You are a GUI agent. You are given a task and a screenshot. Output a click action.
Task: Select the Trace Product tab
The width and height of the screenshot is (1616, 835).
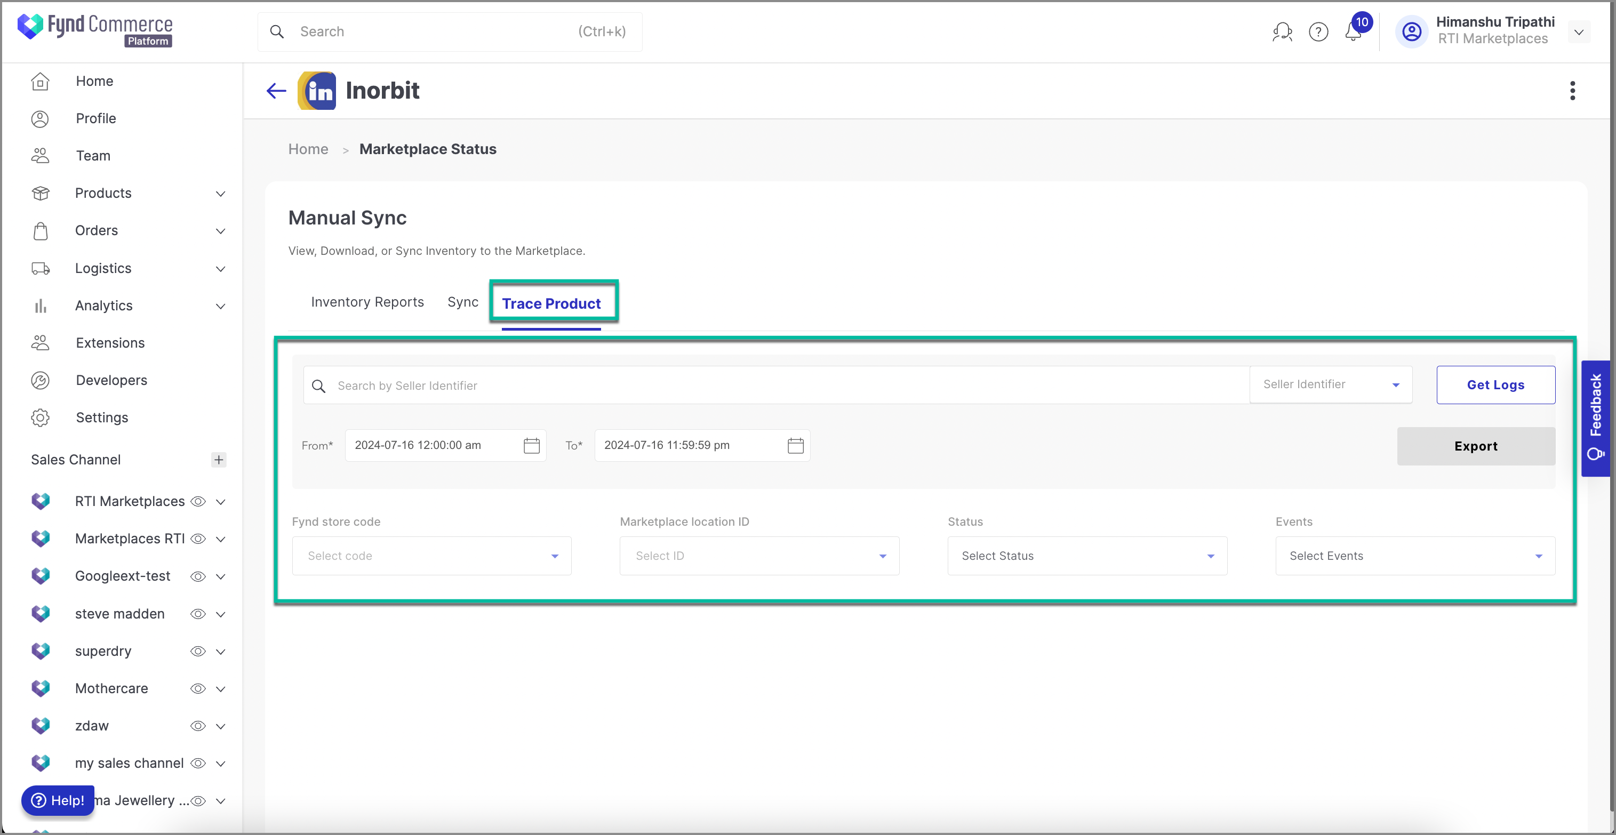point(551,303)
